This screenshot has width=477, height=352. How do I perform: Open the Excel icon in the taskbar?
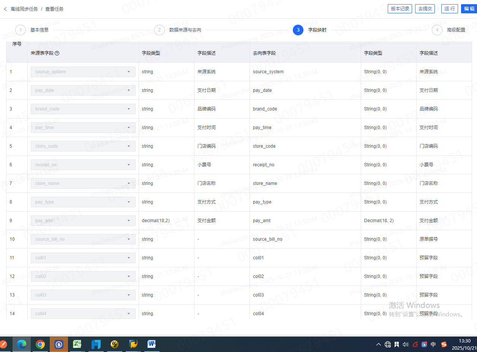77,344
